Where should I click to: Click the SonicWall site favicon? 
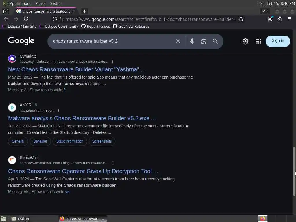[x=12, y=160]
